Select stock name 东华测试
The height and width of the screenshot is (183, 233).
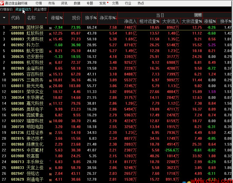[x=35, y=97]
